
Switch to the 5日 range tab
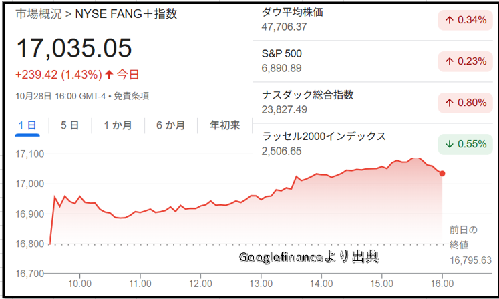(x=69, y=125)
